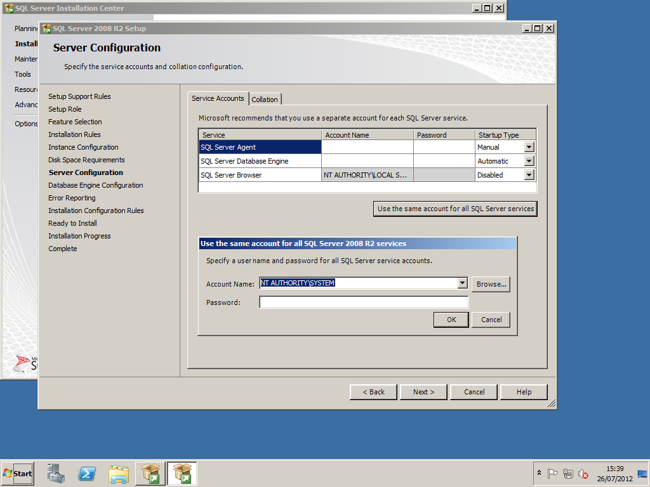
Task: Switch to the Service Accounts tab
Action: click(218, 98)
